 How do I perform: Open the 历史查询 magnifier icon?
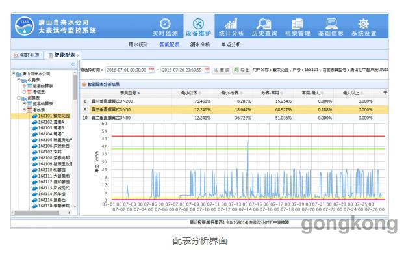264,23
